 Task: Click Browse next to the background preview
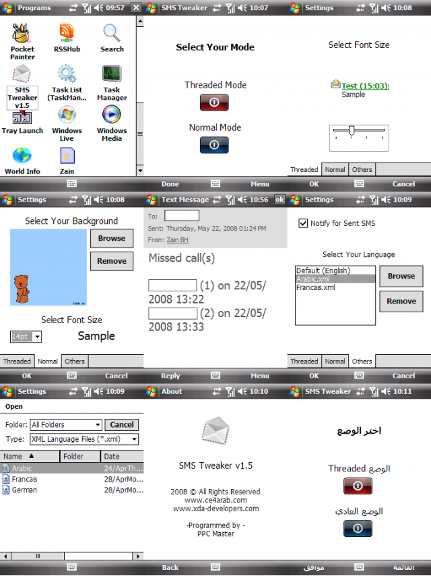point(112,238)
